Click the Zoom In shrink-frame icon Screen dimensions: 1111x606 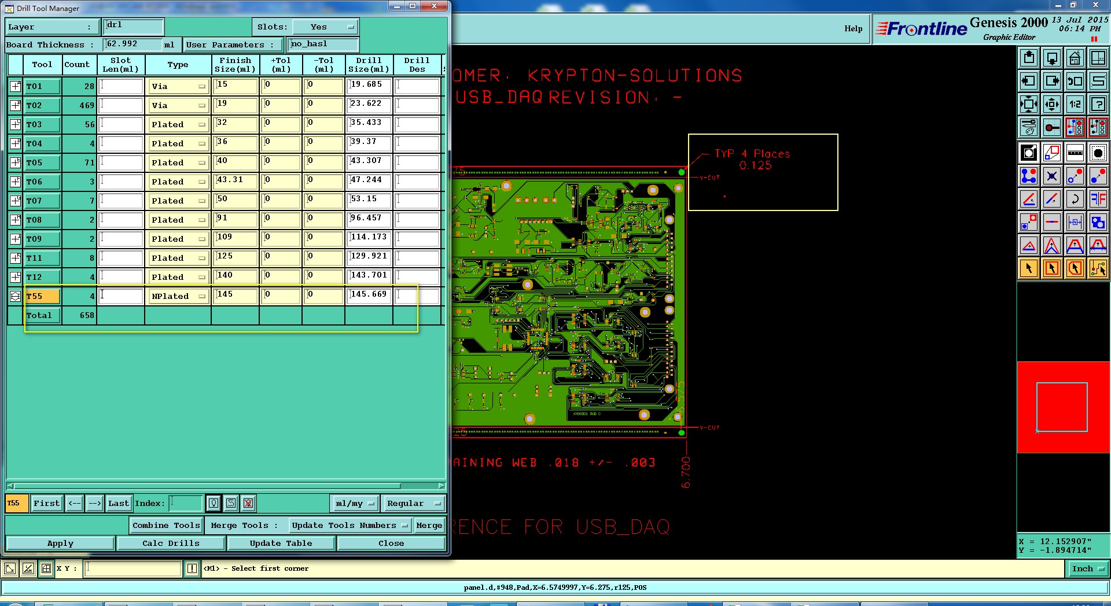[1052, 104]
